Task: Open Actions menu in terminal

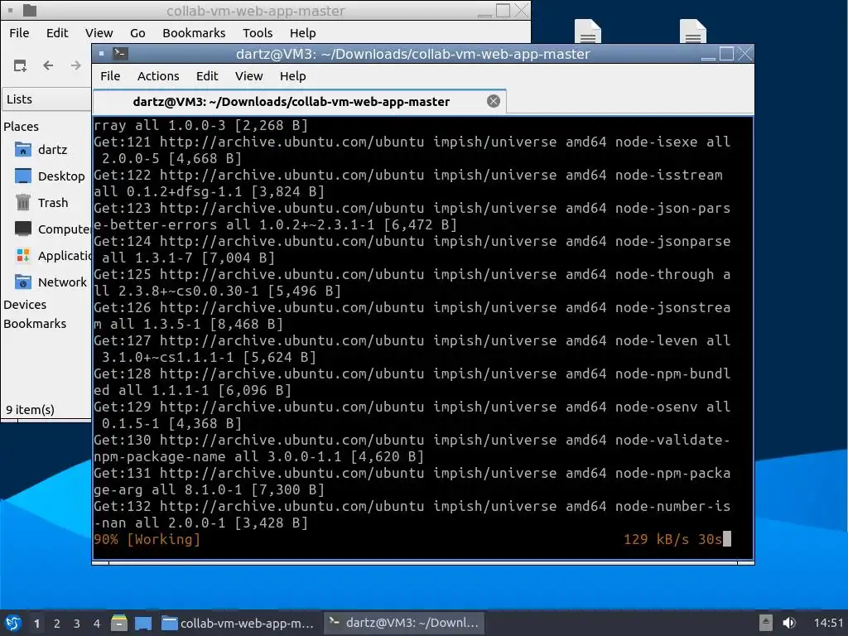Action: pos(158,76)
